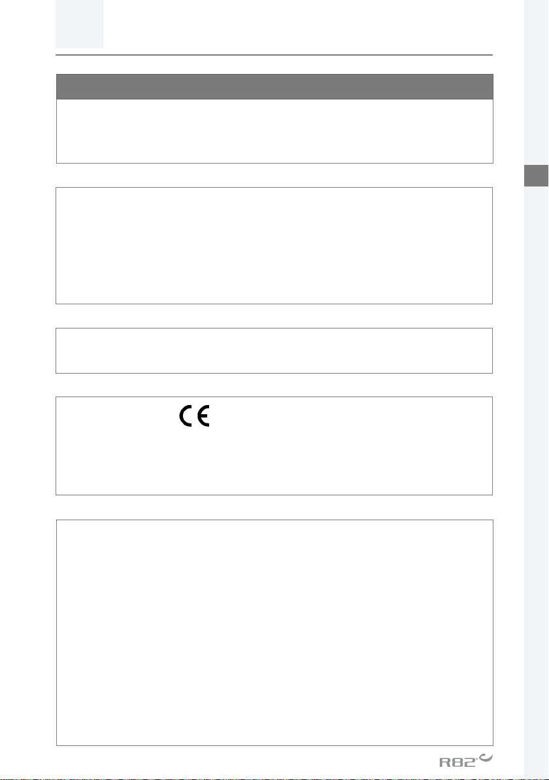
Task: Click inside the largest bottom empty box
Action: [274, 633]
